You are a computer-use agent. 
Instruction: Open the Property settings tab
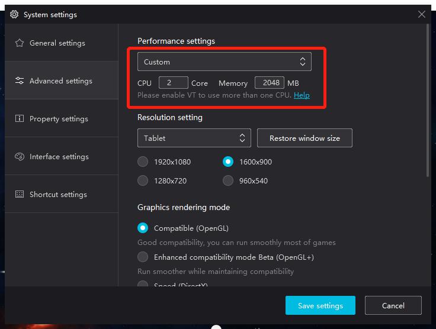click(x=59, y=119)
